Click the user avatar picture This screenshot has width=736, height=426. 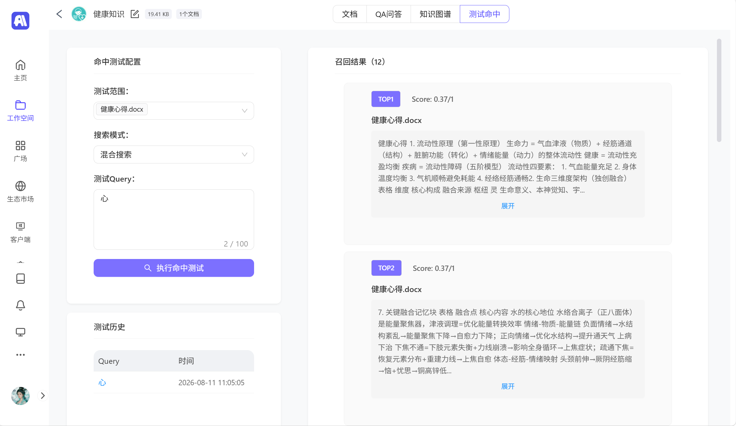click(x=20, y=396)
